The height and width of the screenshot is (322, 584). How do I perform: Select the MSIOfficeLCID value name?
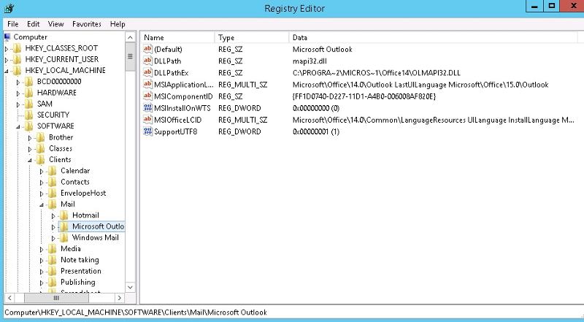tap(177, 120)
